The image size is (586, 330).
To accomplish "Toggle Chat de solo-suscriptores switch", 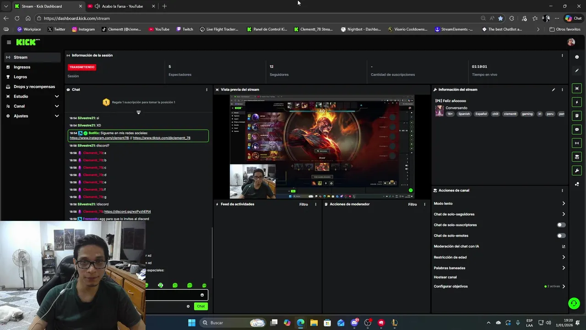I will pyautogui.click(x=561, y=225).
